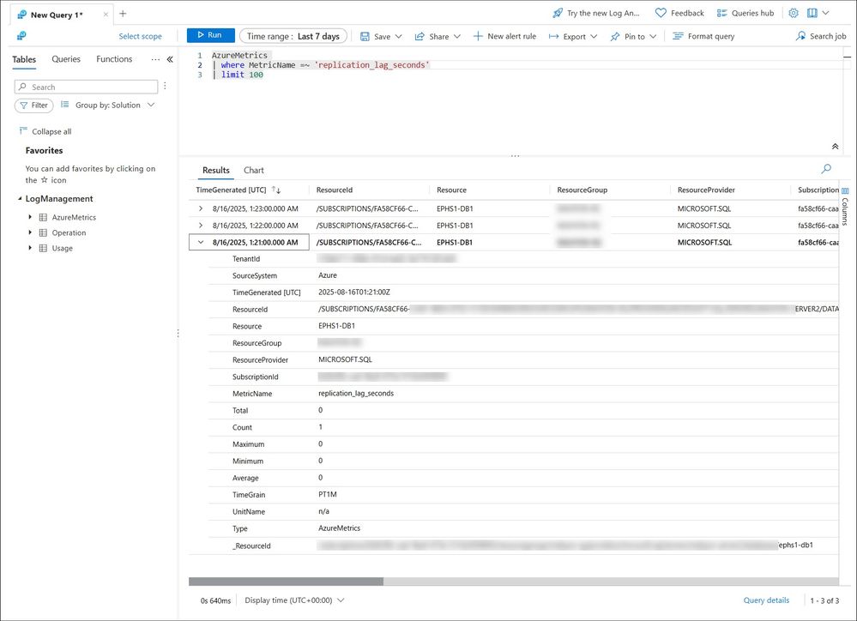Expand the Share dropdown arrow
This screenshot has width=857, height=621.
click(457, 37)
